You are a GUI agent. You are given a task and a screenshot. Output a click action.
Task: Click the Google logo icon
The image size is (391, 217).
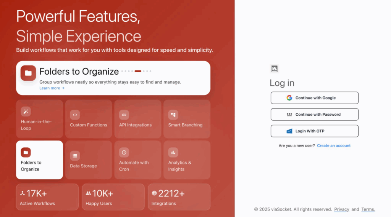(289, 98)
